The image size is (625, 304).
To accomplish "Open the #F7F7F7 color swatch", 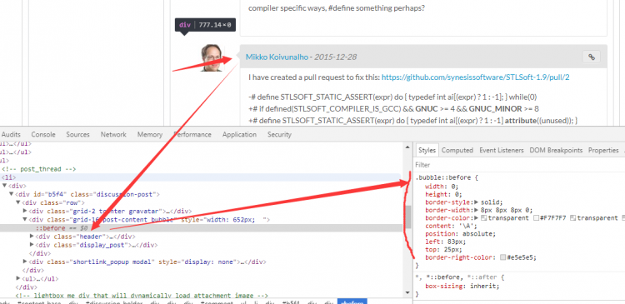I will [x=537, y=218].
